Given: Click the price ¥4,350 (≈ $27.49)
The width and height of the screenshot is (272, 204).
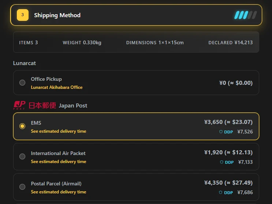Looking at the screenshot, I should pyautogui.click(x=228, y=183).
